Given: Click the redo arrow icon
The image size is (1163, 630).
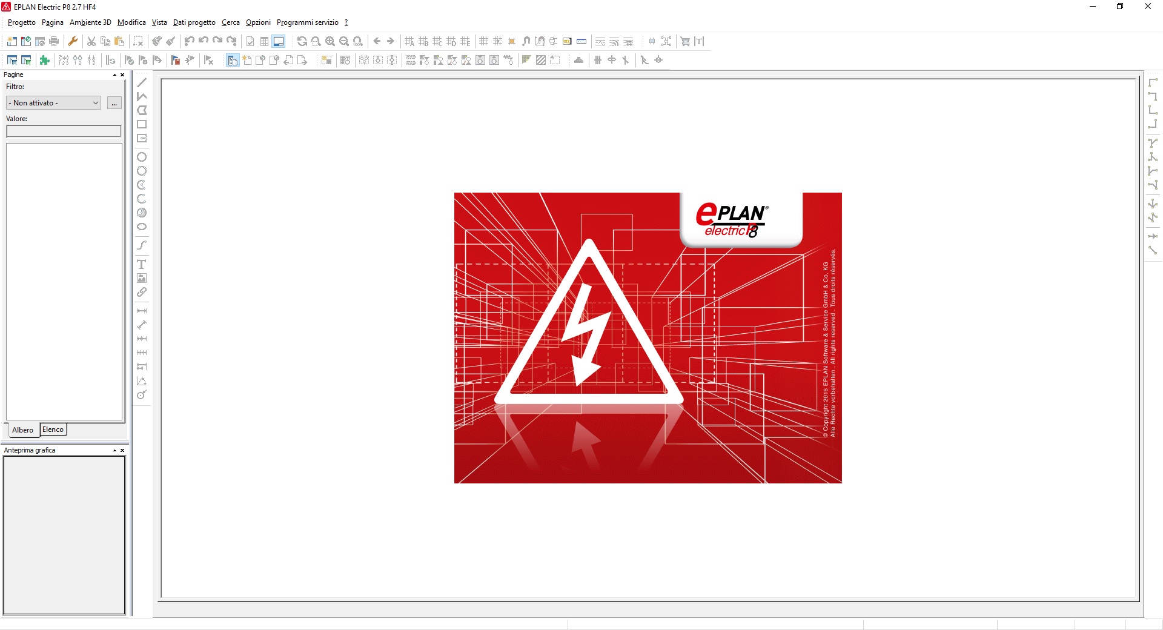Looking at the screenshot, I should pos(217,41).
